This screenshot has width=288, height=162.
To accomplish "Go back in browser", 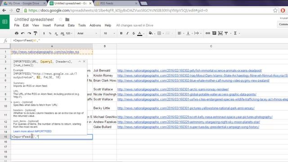I will [4, 10].
